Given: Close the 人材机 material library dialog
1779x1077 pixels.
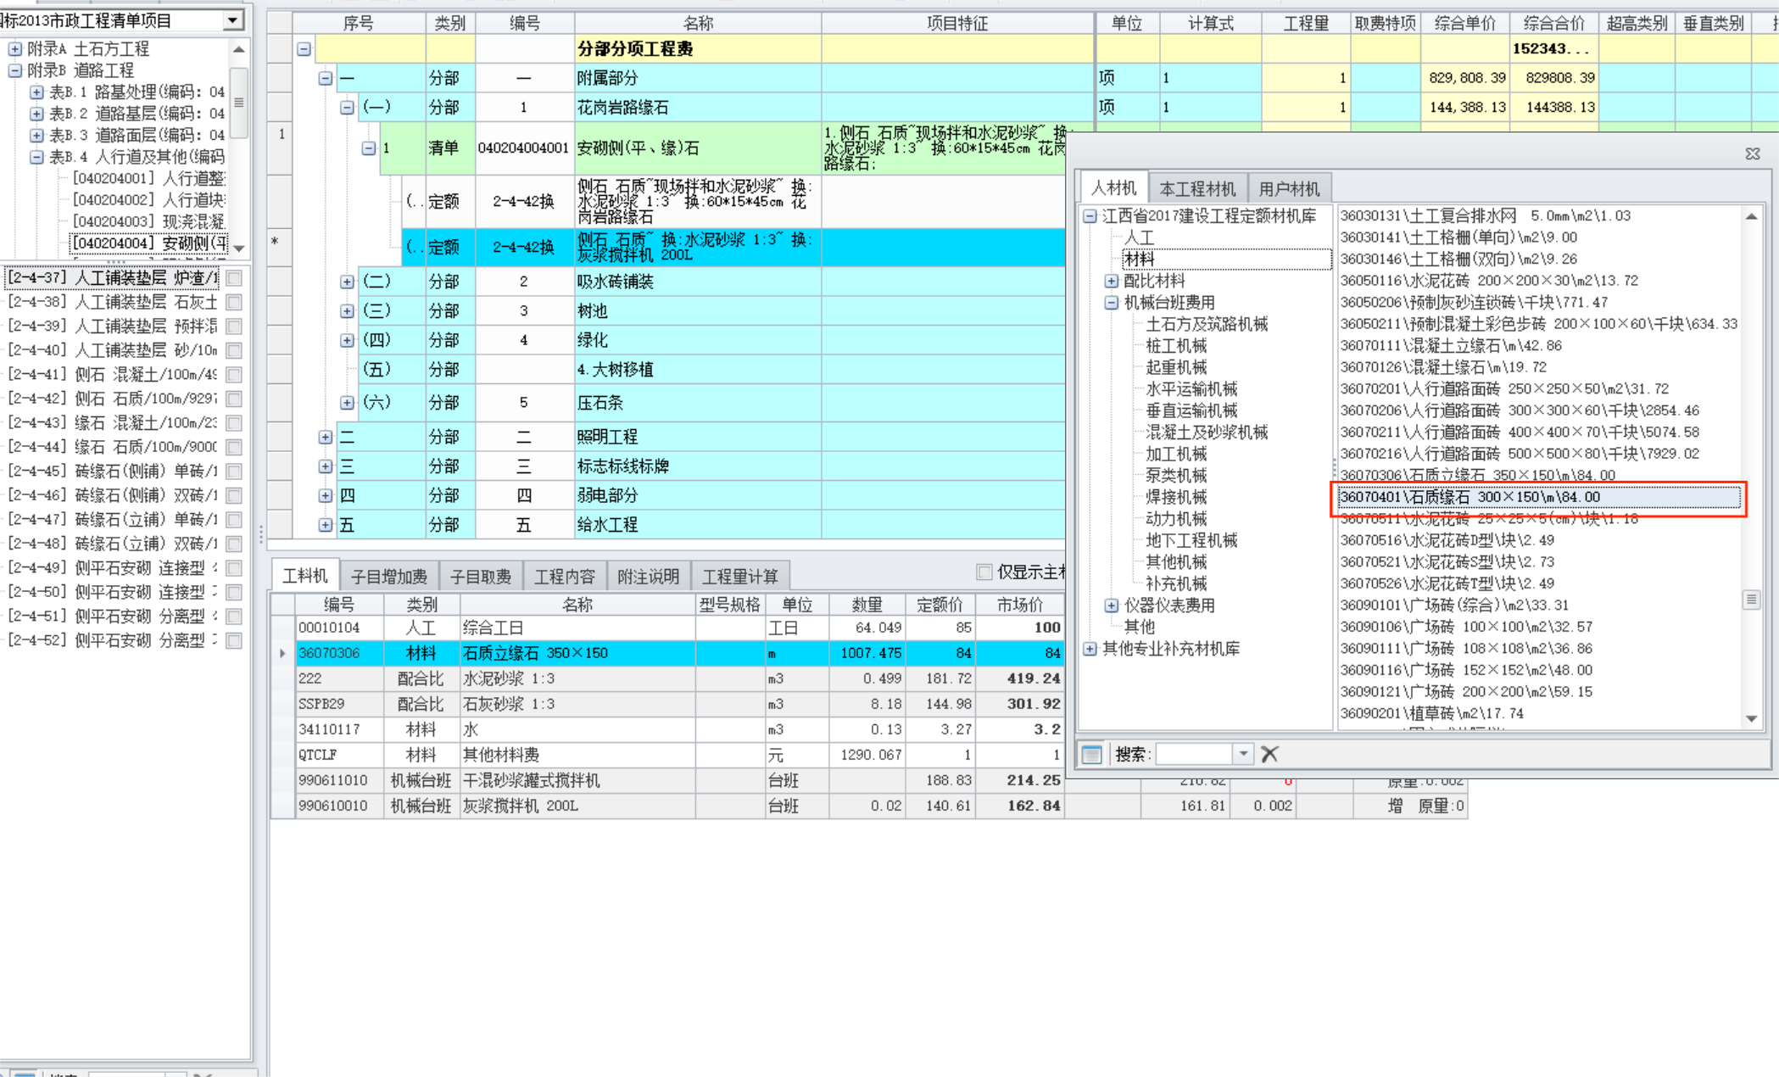Looking at the screenshot, I should click(x=1753, y=153).
